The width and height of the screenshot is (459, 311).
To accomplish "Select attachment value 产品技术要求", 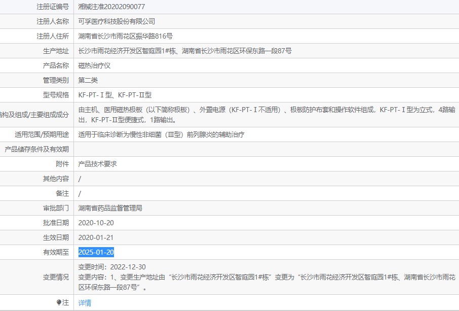I will click(97, 164).
